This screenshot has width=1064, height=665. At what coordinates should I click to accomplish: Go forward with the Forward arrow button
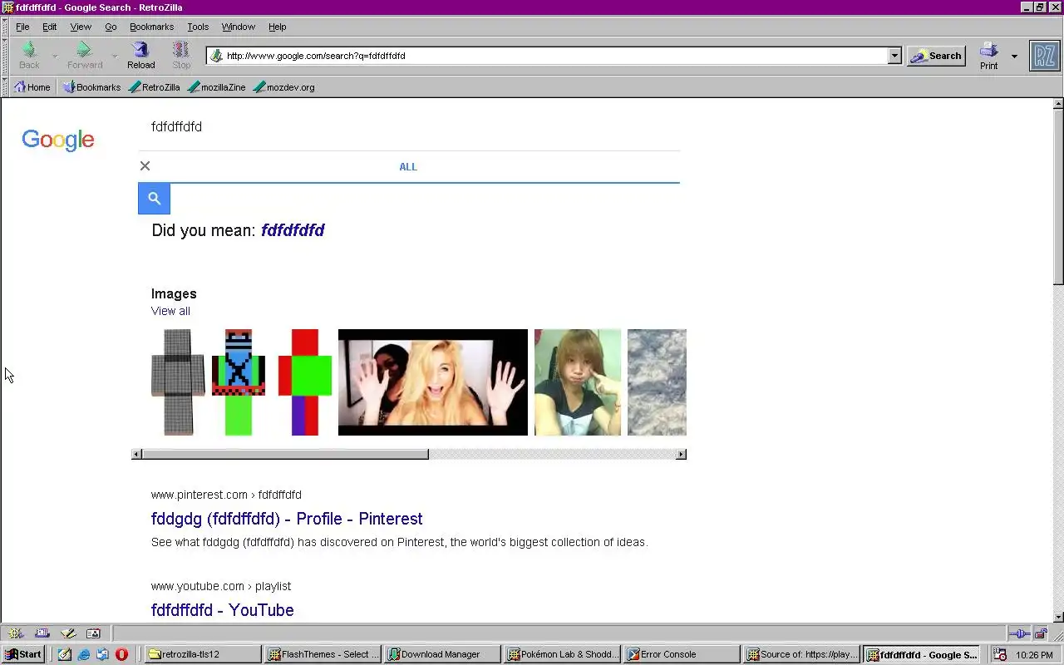click(84, 56)
